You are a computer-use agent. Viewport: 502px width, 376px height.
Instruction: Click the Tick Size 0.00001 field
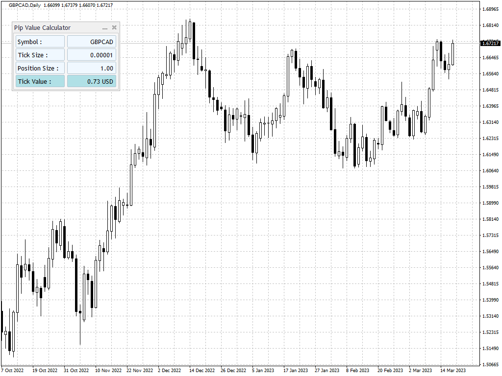point(92,55)
